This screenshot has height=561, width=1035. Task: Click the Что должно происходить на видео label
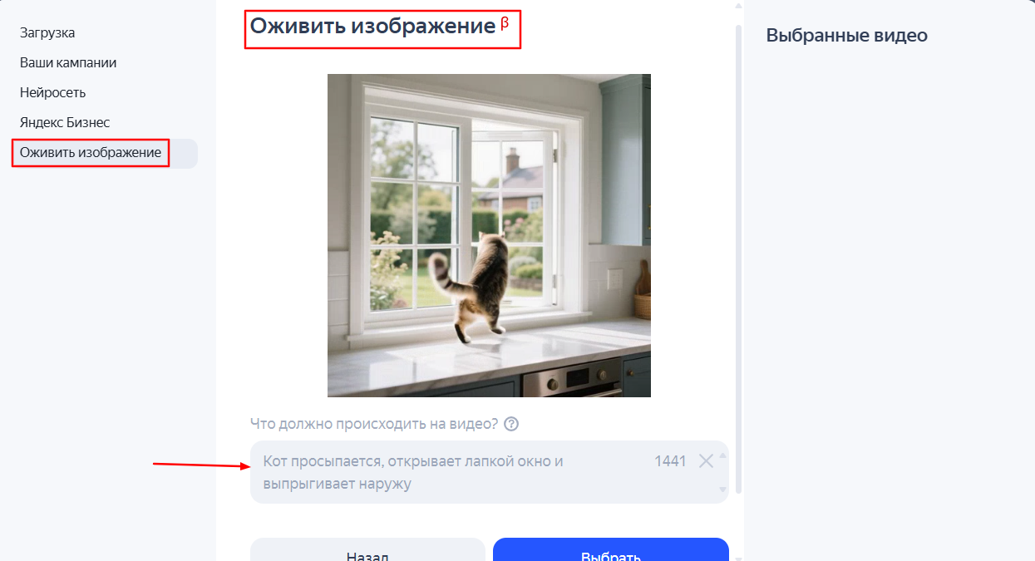tap(374, 424)
